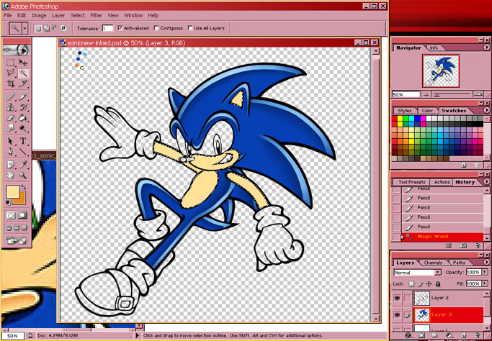Select the Type tool

[22, 141]
